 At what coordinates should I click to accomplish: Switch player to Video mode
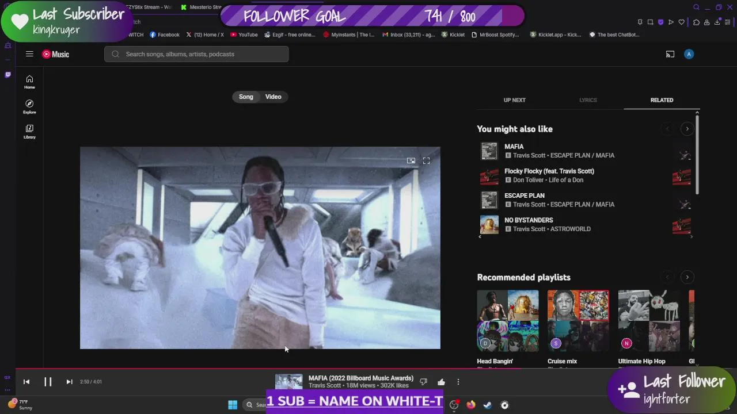pyautogui.click(x=273, y=97)
